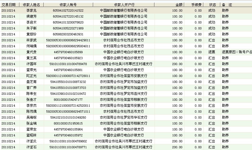Click account number 44579700460105899
252x150 pixels.
(68, 52)
